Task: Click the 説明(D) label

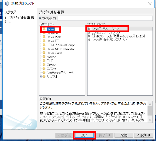Action: [45, 99]
